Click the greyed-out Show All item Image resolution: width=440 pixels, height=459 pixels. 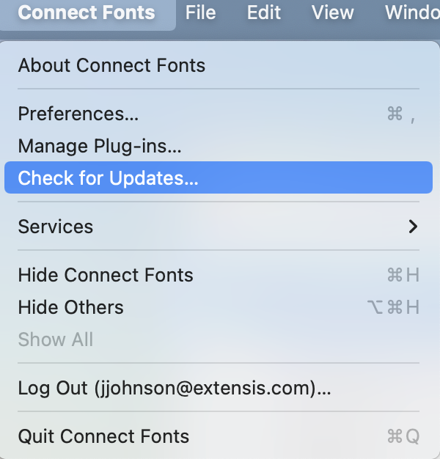coord(56,339)
